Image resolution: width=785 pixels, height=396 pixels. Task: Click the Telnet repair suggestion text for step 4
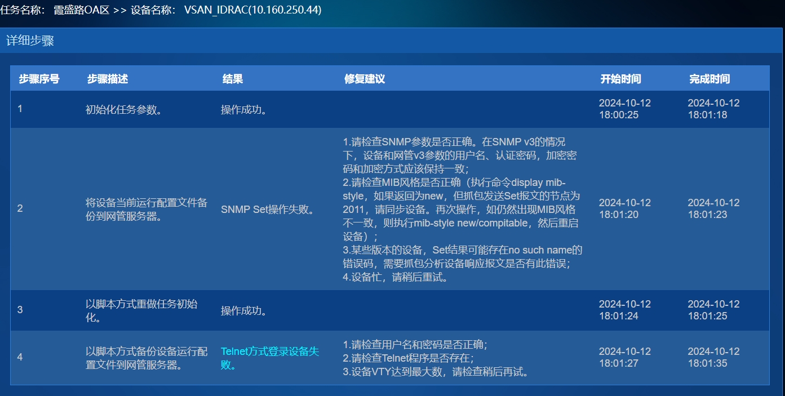click(438, 358)
